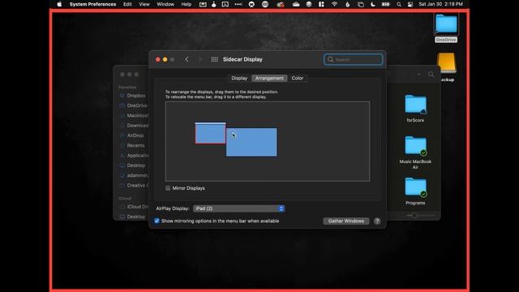The image size is (519, 292).
Task: Open the System Preferences app menu
Action: 92,4
